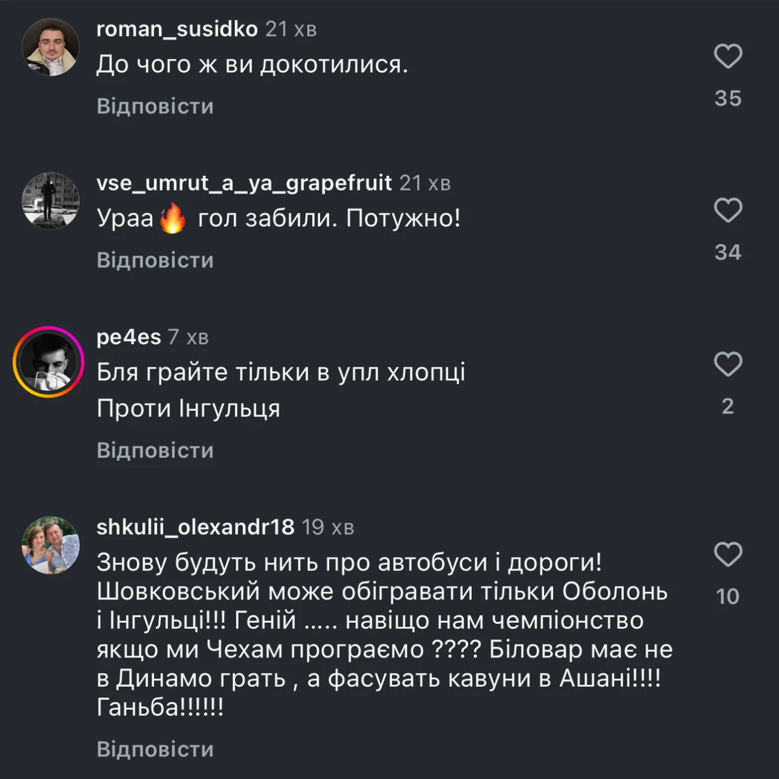The height and width of the screenshot is (779, 779).
Task: Open vse_umrut_a_ya_grapefruit username link
Action: click(244, 183)
